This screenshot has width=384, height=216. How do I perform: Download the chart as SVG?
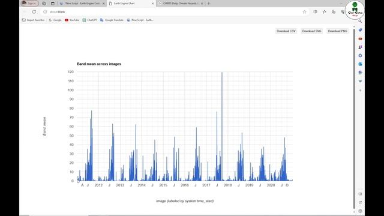point(311,31)
